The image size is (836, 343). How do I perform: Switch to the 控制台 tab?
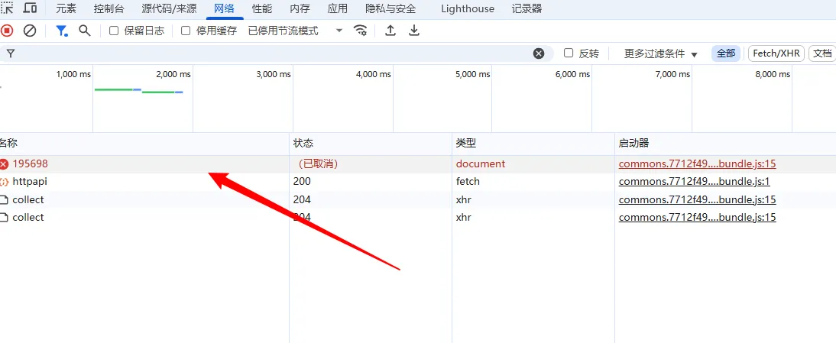[109, 9]
